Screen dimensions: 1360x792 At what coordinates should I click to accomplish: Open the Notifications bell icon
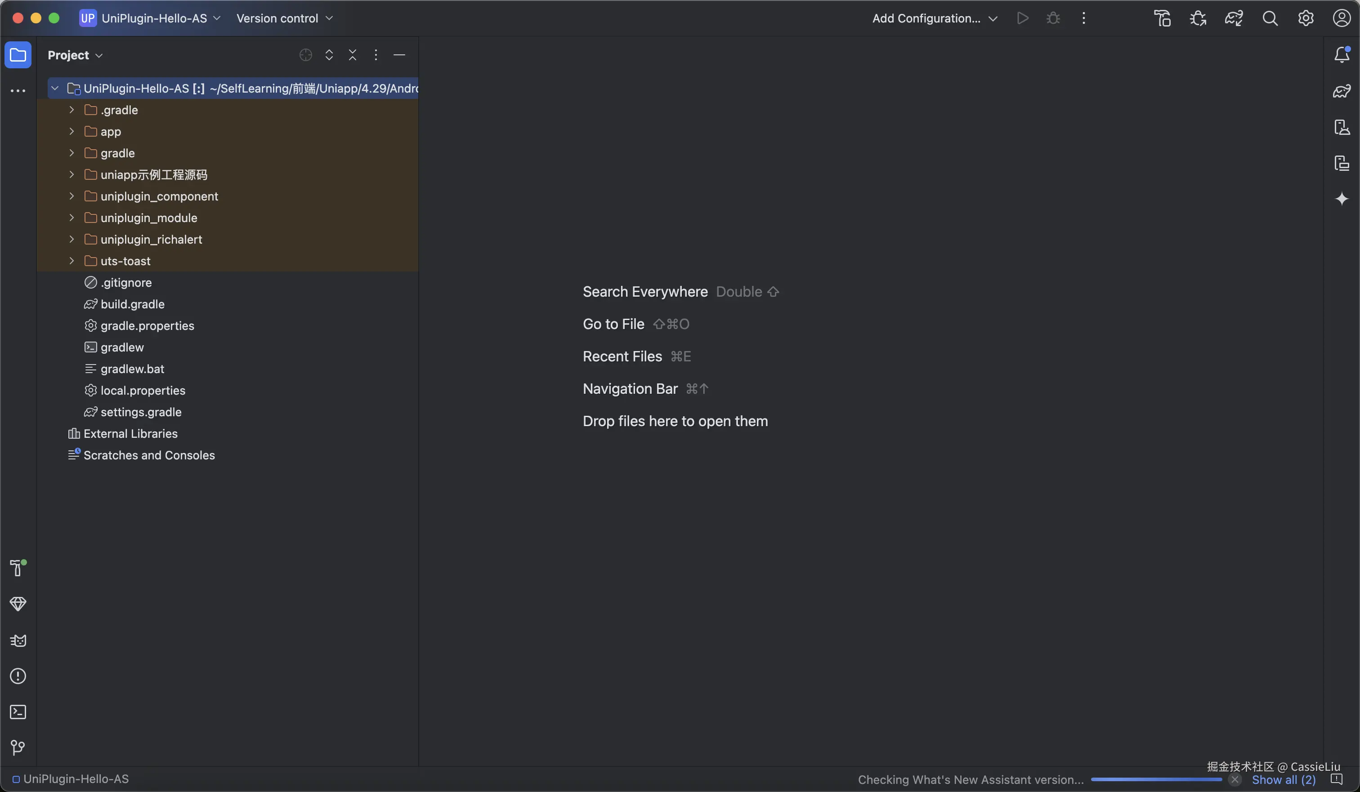(1342, 54)
